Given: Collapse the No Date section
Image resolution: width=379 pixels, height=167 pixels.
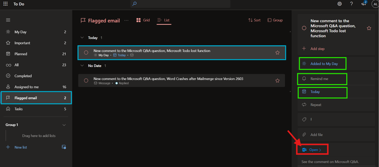Looking at the screenshot, I should pyautogui.click(x=82, y=66).
